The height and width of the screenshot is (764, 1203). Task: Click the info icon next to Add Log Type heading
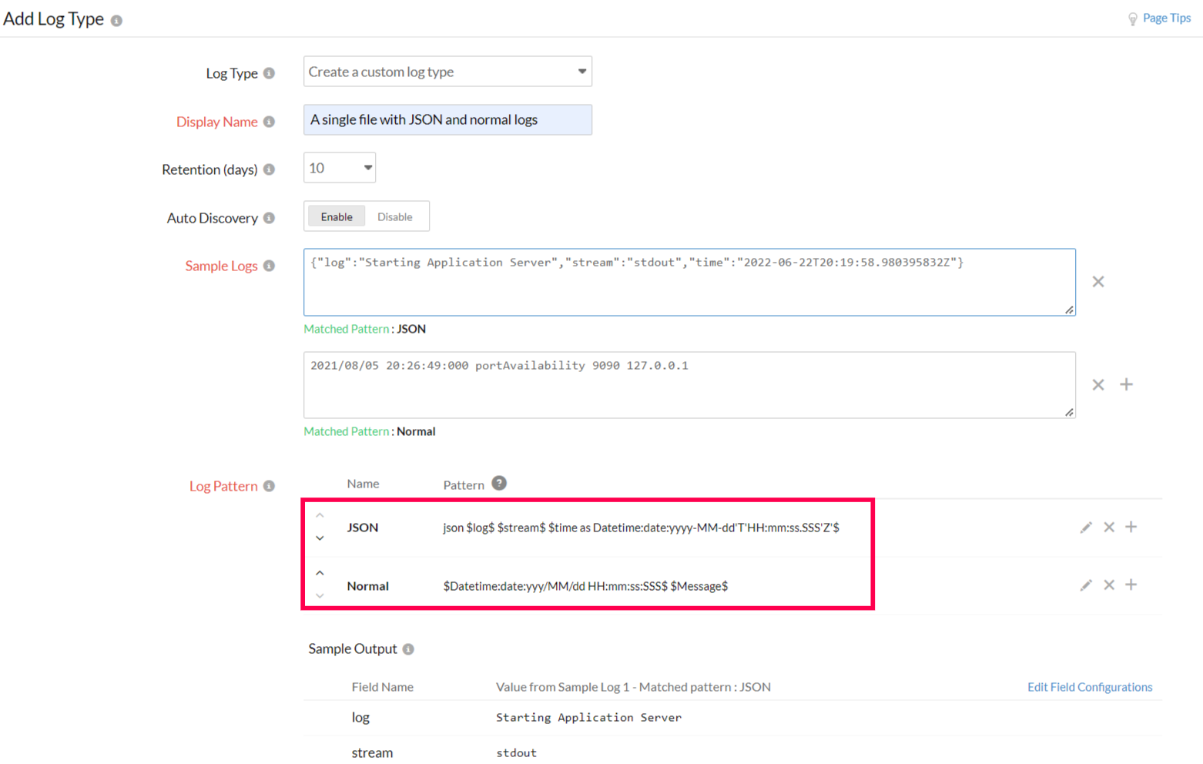[115, 20]
